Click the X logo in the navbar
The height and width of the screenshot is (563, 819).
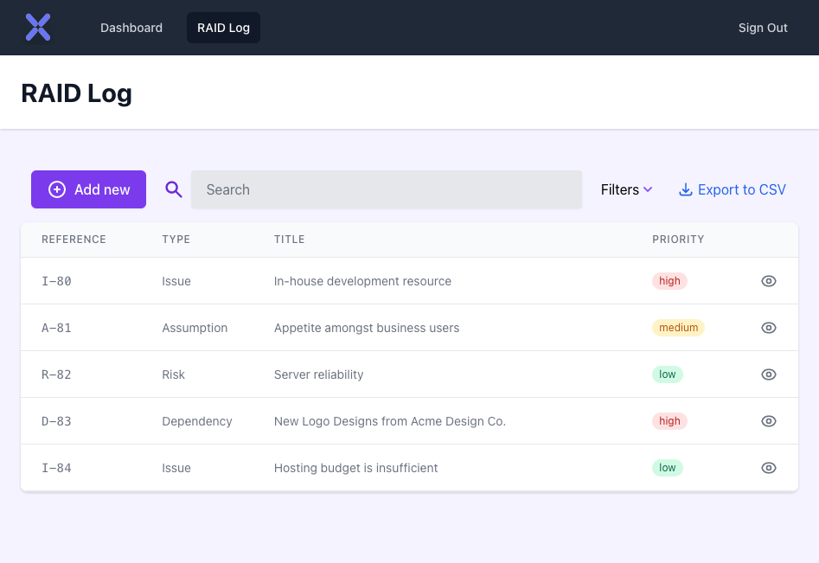[x=38, y=27]
